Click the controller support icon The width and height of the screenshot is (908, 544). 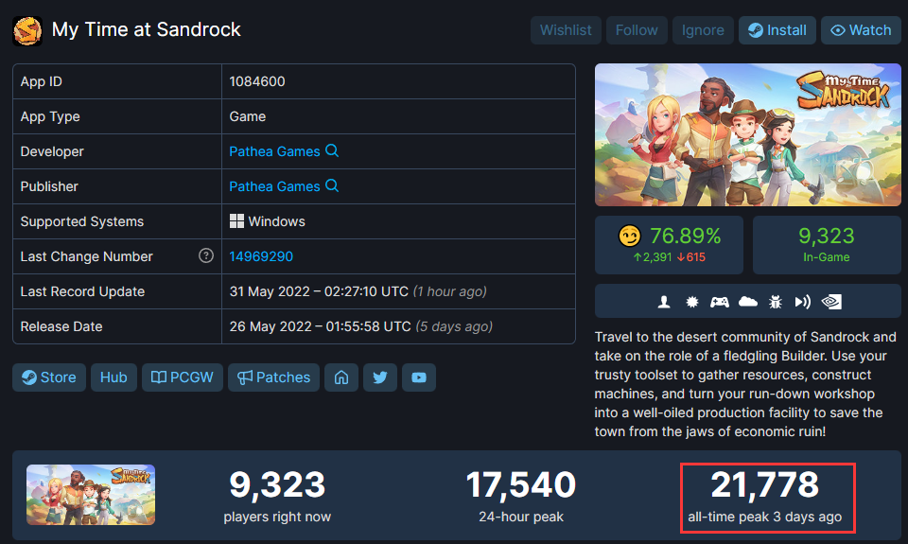[x=719, y=301]
